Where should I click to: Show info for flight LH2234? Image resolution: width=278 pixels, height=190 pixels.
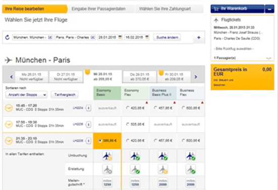(88, 108)
